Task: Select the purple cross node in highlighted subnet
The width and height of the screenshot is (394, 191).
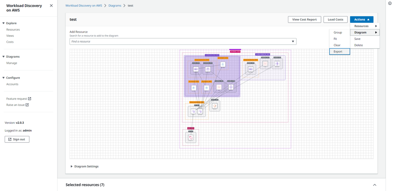Action: 231,87
